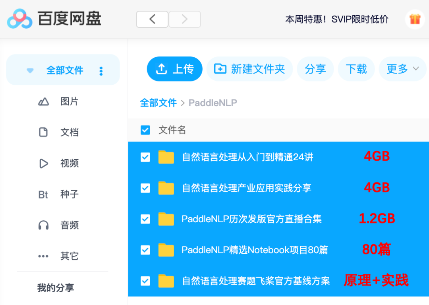
Task: Click the back navigation arrow
Action: click(152, 19)
